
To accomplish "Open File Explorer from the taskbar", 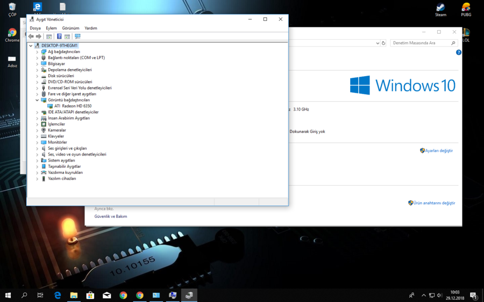I will 74,295.
